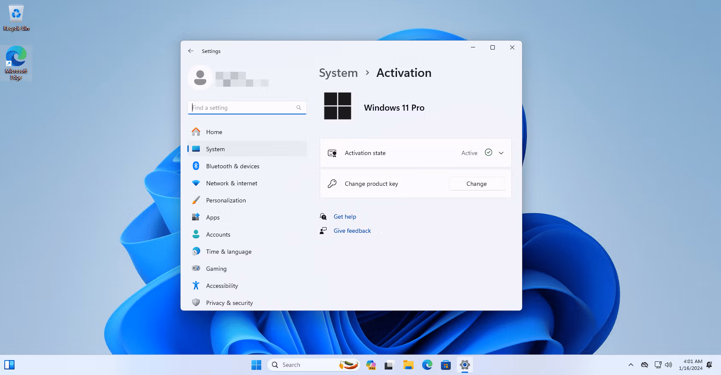Viewport: 721px width, 375px height.
Task: Close the Settings window
Action: pos(512,47)
